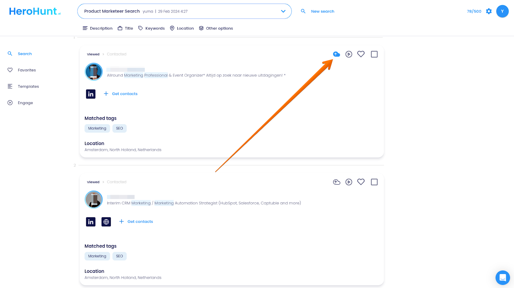Add first candidate to favorites with heart
Image resolution: width=514 pixels, height=288 pixels.
click(x=361, y=54)
